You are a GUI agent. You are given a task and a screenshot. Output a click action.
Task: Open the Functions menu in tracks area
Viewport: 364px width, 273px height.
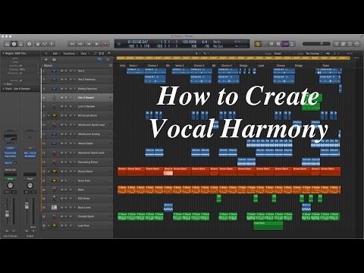point(70,54)
